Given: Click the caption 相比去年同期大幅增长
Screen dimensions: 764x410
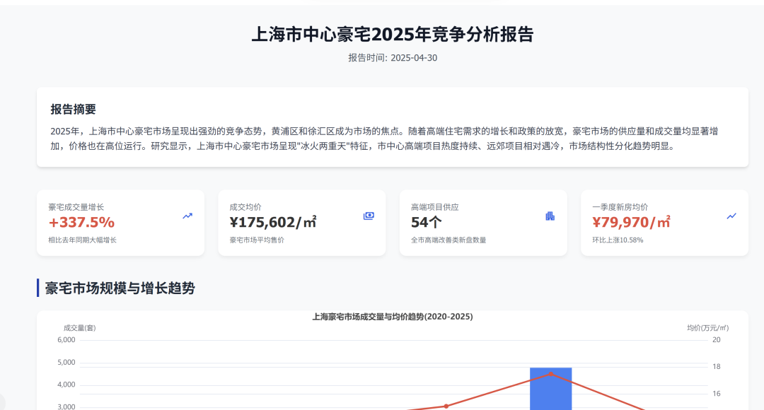Looking at the screenshot, I should click(x=82, y=240).
